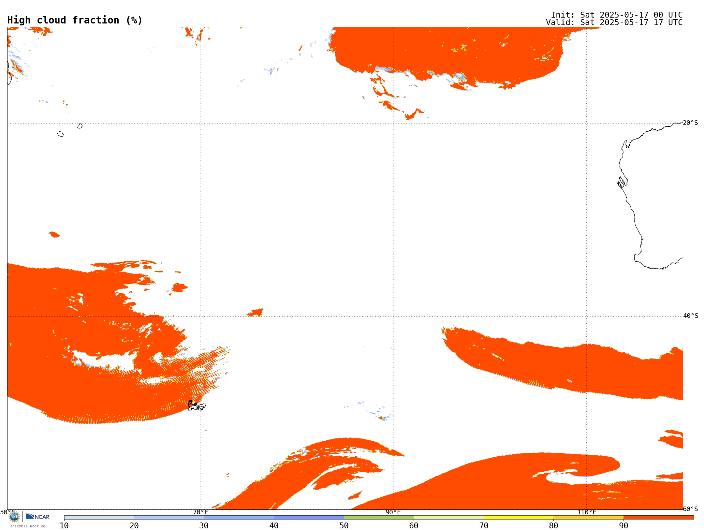Click the NCAR logo
This screenshot has height=530, width=704.
tap(37, 517)
